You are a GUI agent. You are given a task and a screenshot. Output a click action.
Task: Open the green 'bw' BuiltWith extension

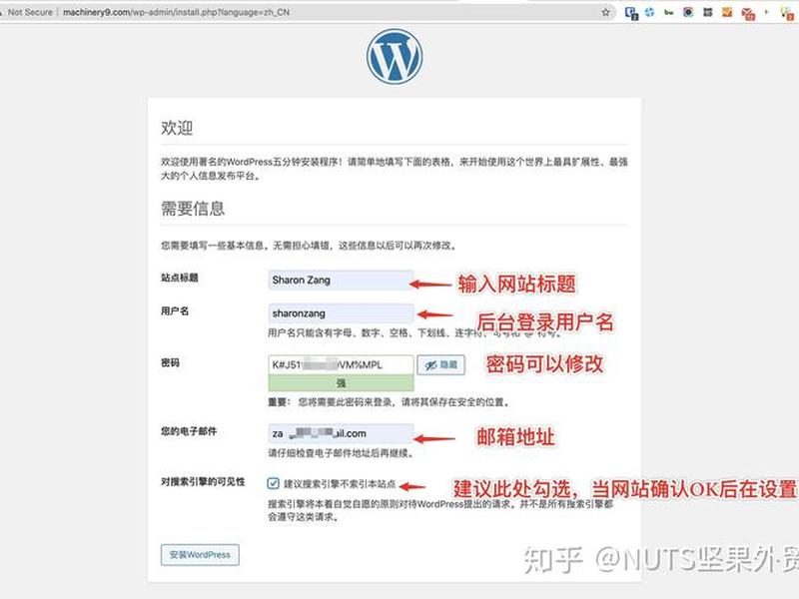click(x=668, y=13)
